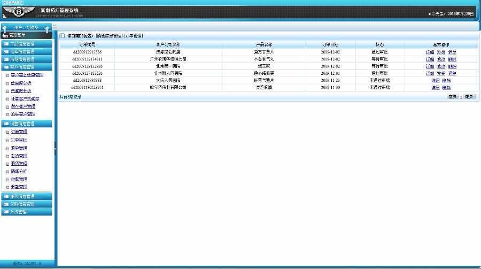Click the winged B logo in header
Viewport: 481px width, 269px height.
tap(18, 12)
